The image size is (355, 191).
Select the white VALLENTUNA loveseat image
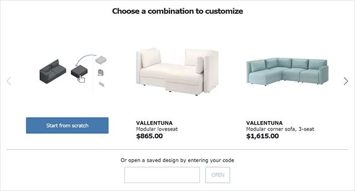point(177,72)
